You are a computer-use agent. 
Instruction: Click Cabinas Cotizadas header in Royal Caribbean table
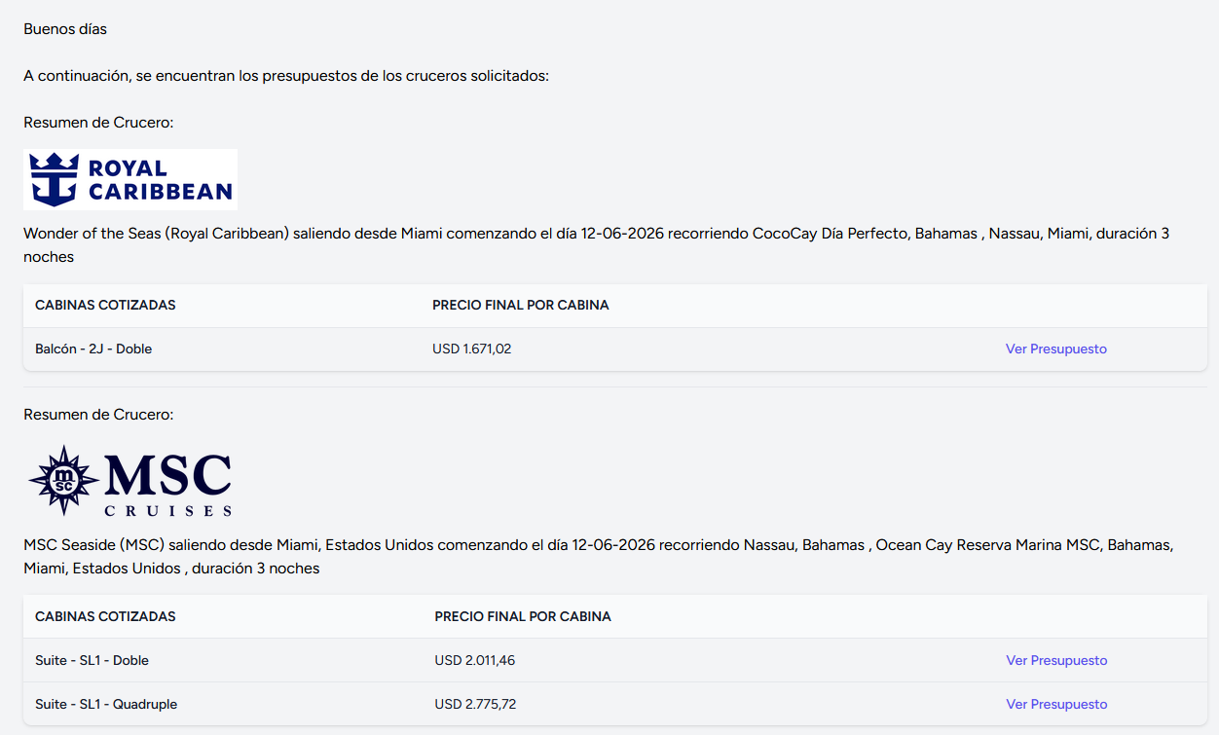click(x=105, y=306)
